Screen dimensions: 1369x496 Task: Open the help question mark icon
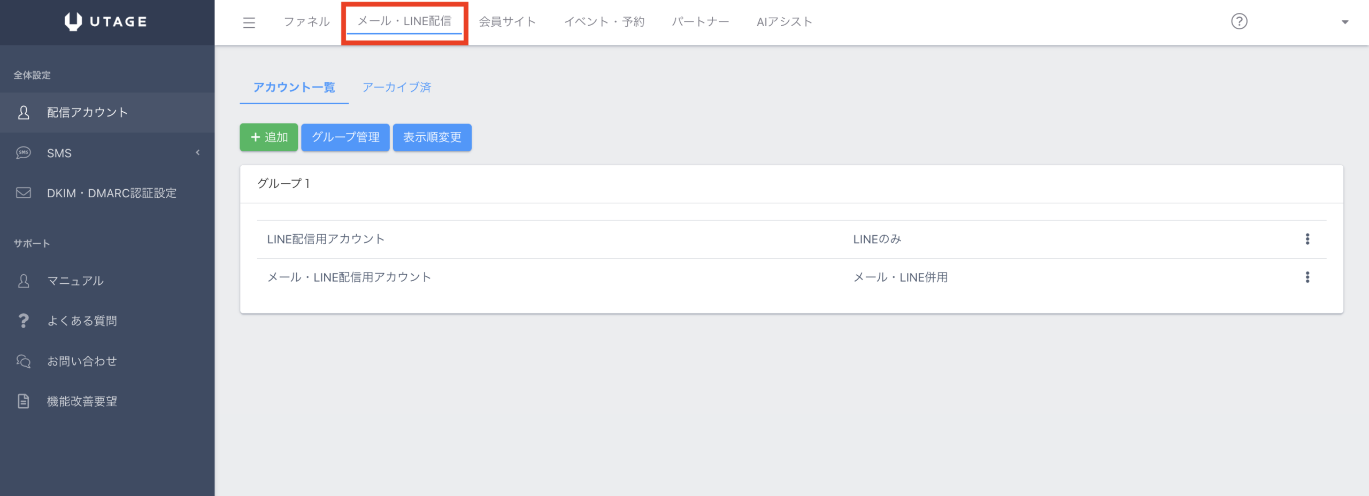tap(1239, 21)
